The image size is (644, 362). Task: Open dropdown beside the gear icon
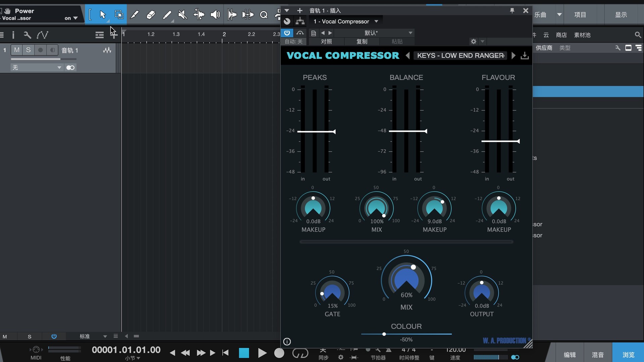[482, 42]
